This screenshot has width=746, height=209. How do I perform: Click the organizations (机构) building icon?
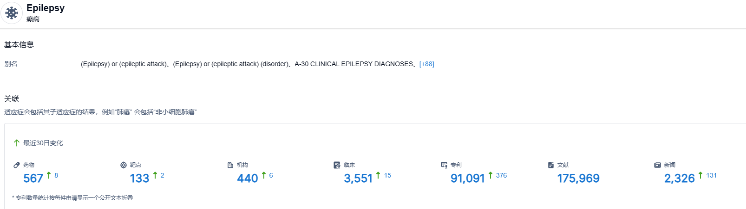(230, 165)
